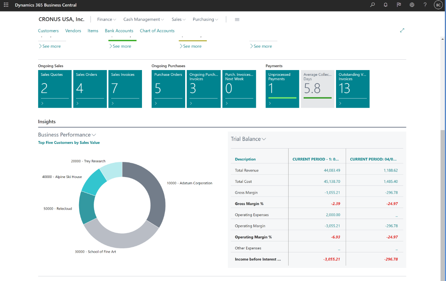Image resolution: width=446 pixels, height=281 pixels.
Task: Open Top Five Customers by Sales Value link
Action: pos(69,142)
